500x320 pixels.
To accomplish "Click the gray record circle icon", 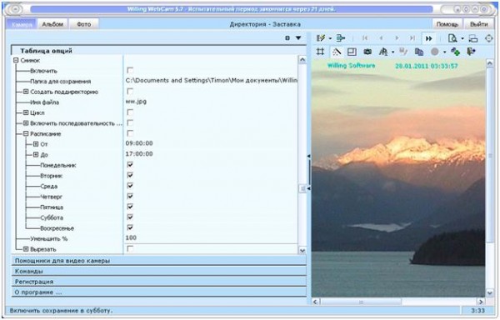I will [x=435, y=52].
